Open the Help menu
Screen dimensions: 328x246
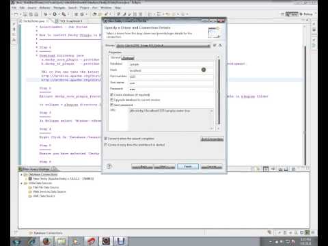tap(118, 8)
